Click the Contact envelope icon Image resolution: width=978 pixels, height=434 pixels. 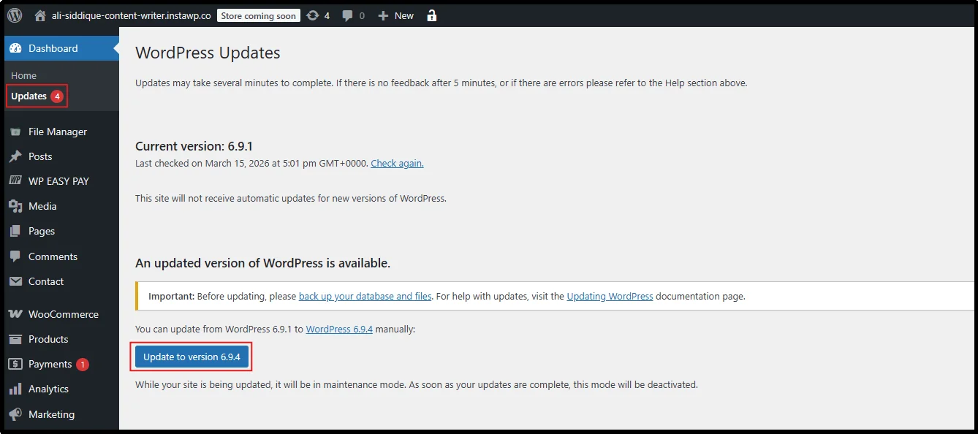tap(15, 281)
